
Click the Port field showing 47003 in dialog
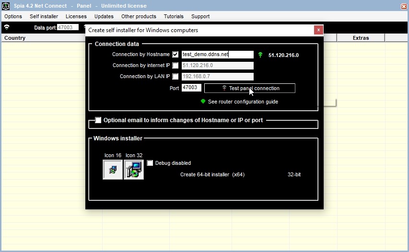(191, 88)
